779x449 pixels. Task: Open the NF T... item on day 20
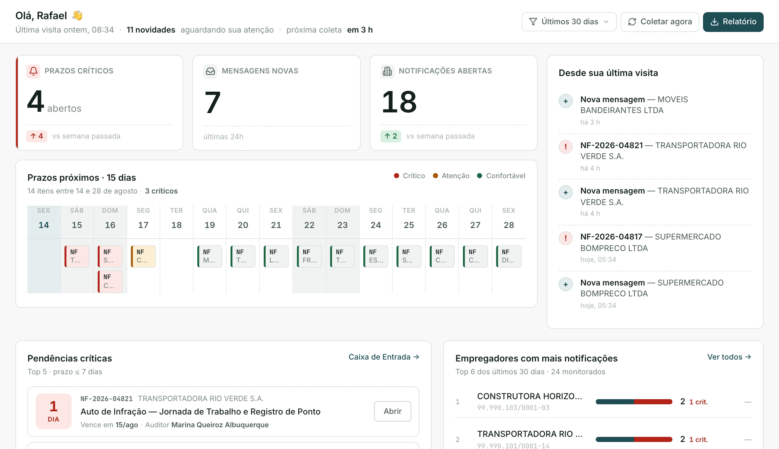pos(243,256)
